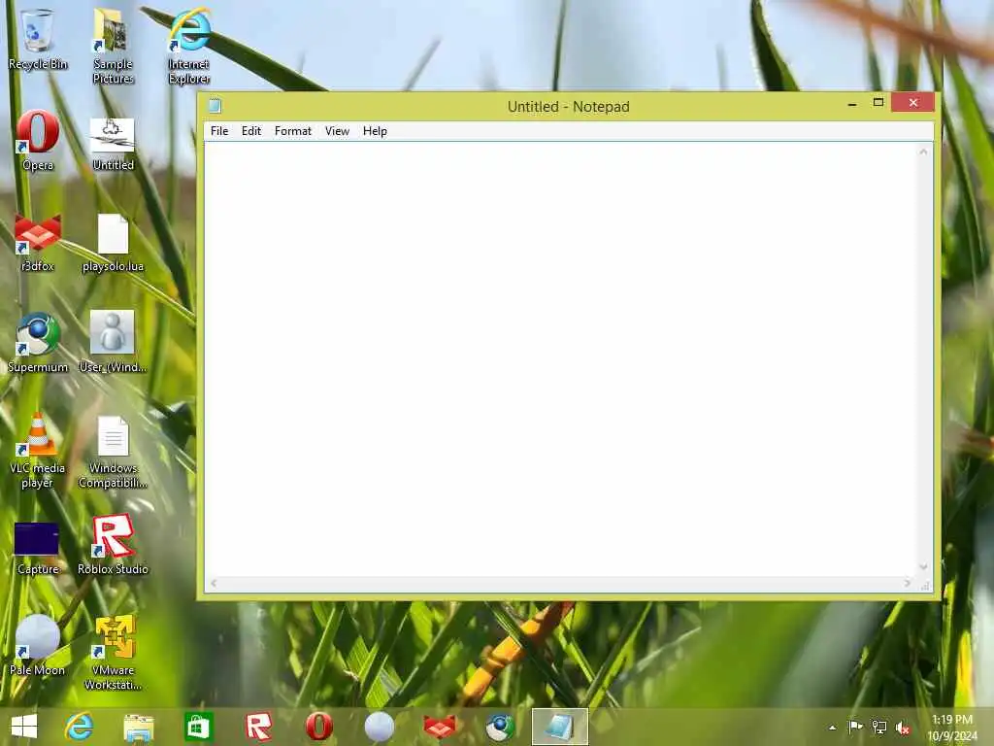Select the VLC media player shortcut
This screenshot has height=746, width=994.
point(38,451)
